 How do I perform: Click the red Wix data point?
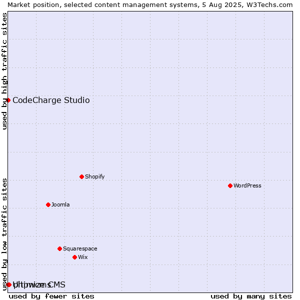(x=75, y=257)
